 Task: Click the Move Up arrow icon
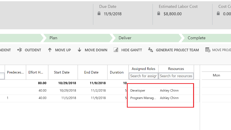pos(50,50)
